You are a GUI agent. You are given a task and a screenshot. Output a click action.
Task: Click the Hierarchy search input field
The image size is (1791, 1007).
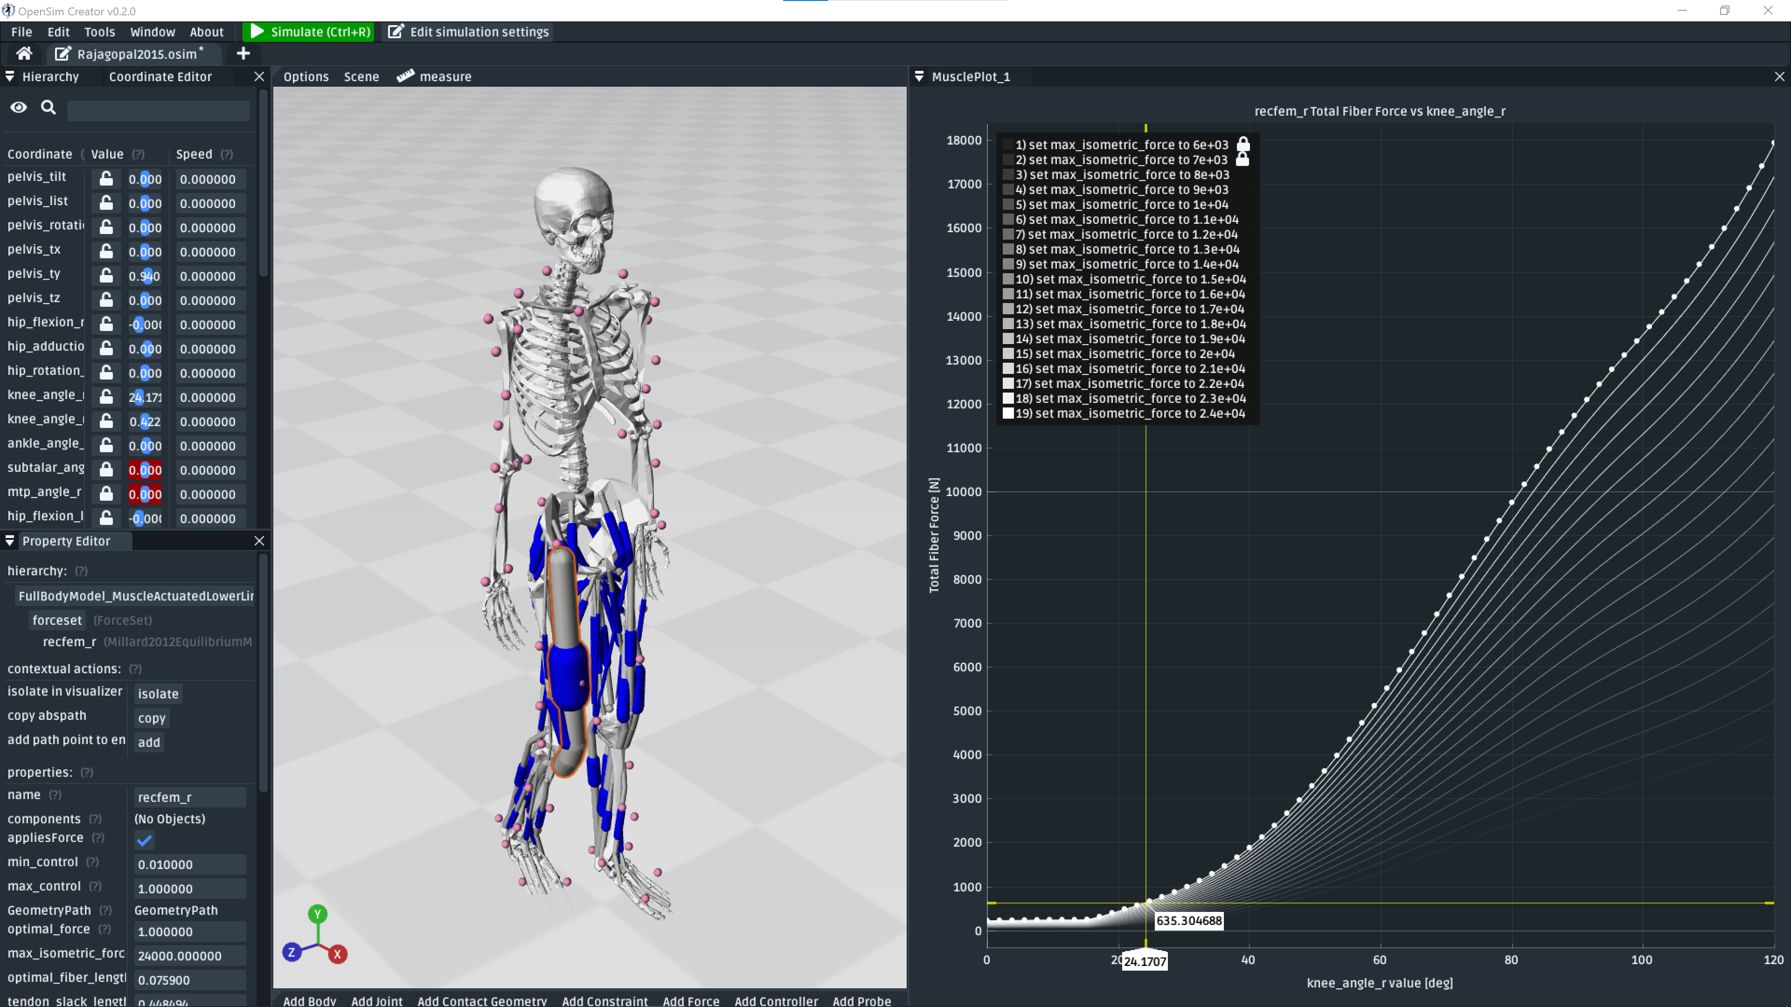(x=158, y=110)
